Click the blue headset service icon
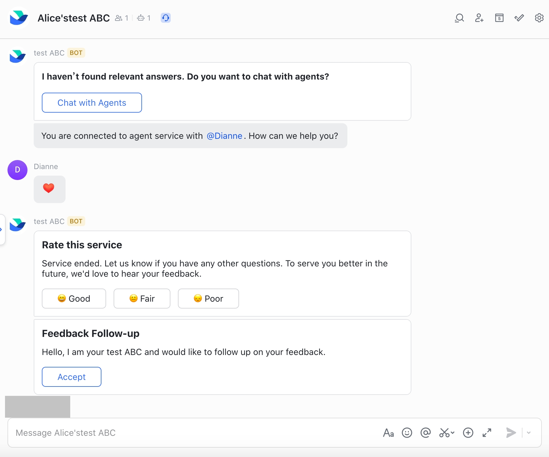The height and width of the screenshot is (457, 549). 166,18
